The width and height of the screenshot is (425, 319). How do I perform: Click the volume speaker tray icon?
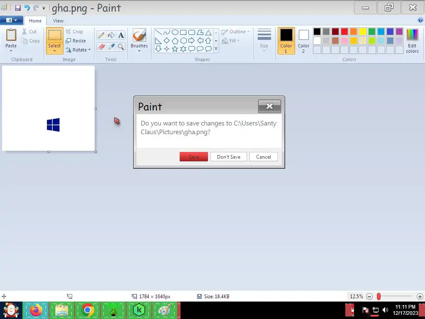pyautogui.click(x=385, y=310)
